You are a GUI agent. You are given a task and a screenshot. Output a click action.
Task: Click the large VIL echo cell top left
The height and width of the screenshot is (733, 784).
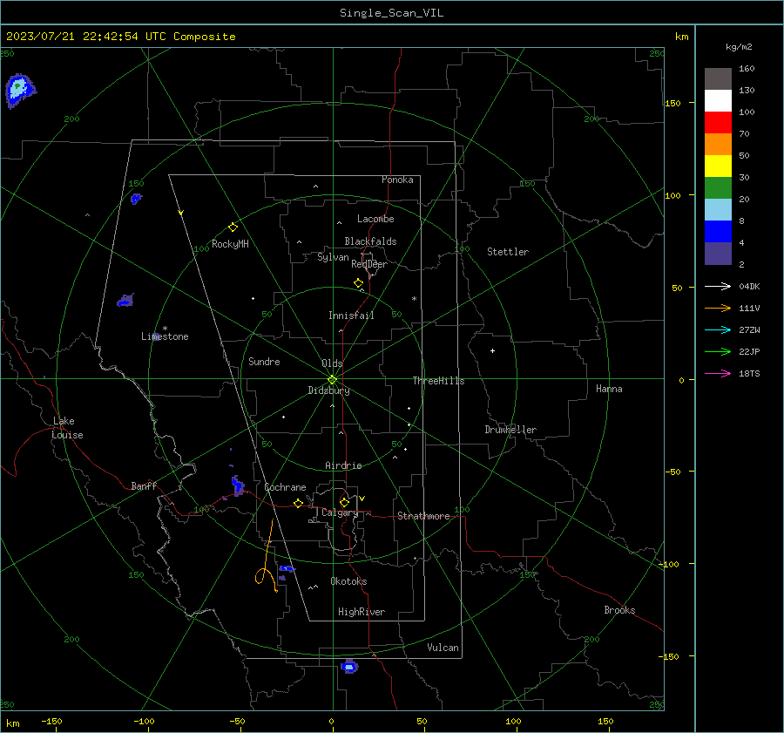coord(19,91)
